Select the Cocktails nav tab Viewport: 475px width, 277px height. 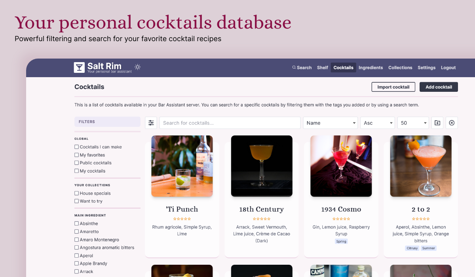point(344,68)
